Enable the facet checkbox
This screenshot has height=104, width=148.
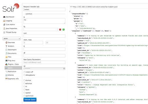[24, 90]
